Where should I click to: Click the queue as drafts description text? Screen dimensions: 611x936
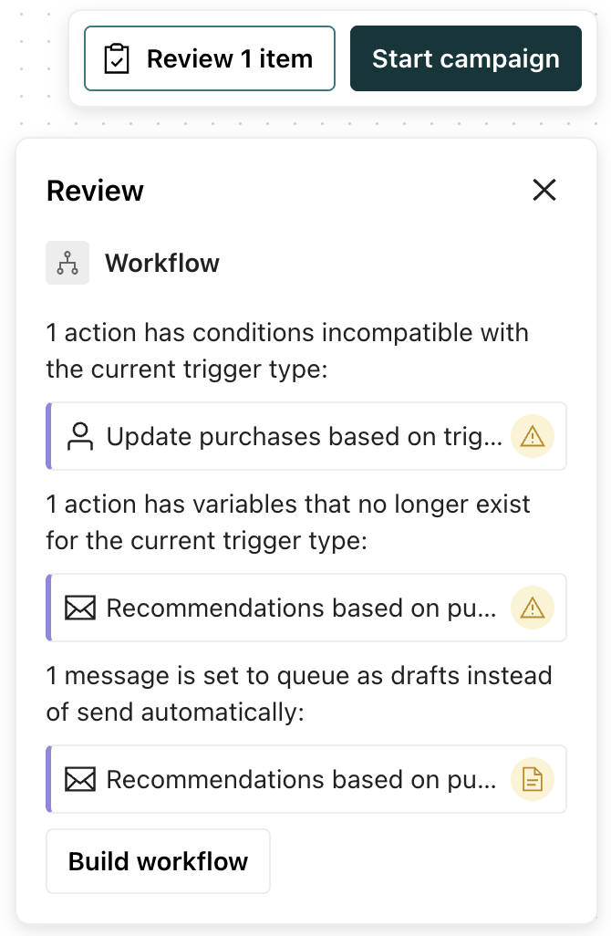pyautogui.click(x=298, y=694)
